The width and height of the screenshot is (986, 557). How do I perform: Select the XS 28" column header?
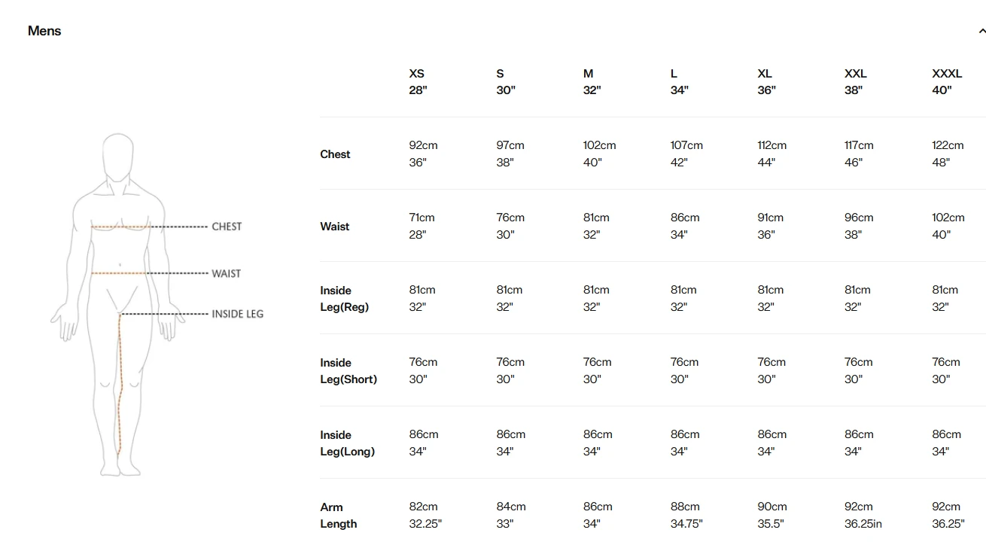click(418, 82)
